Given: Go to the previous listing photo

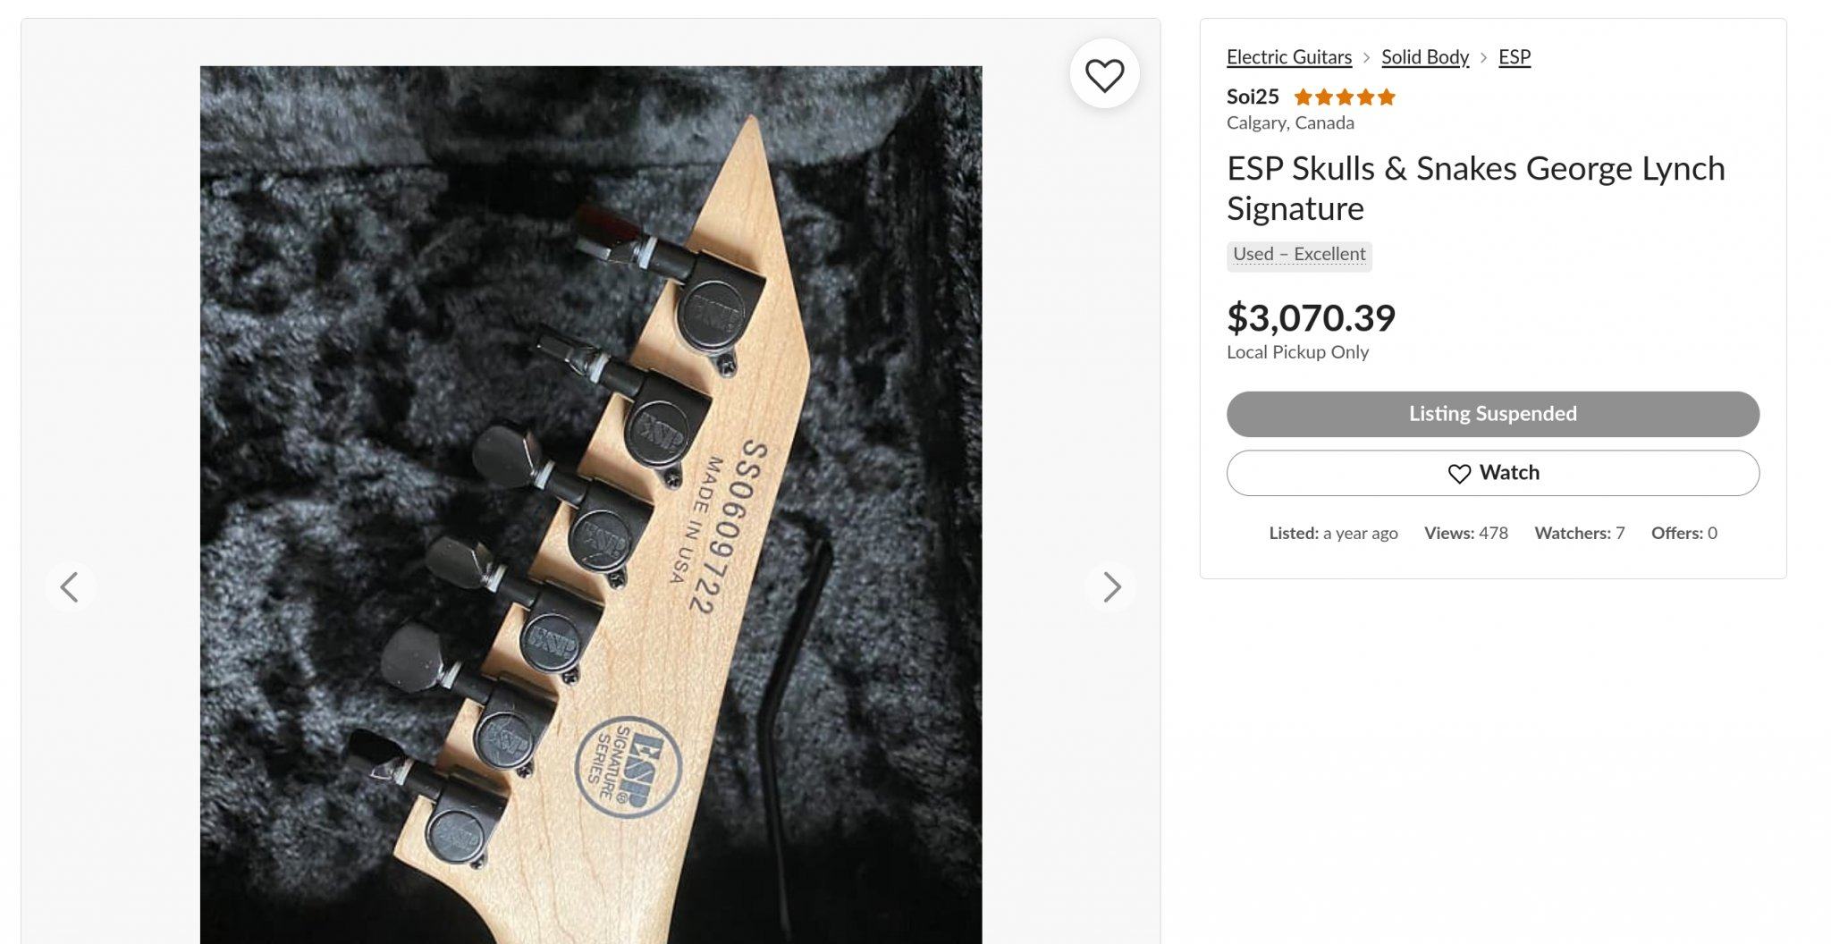Looking at the screenshot, I should [x=70, y=586].
